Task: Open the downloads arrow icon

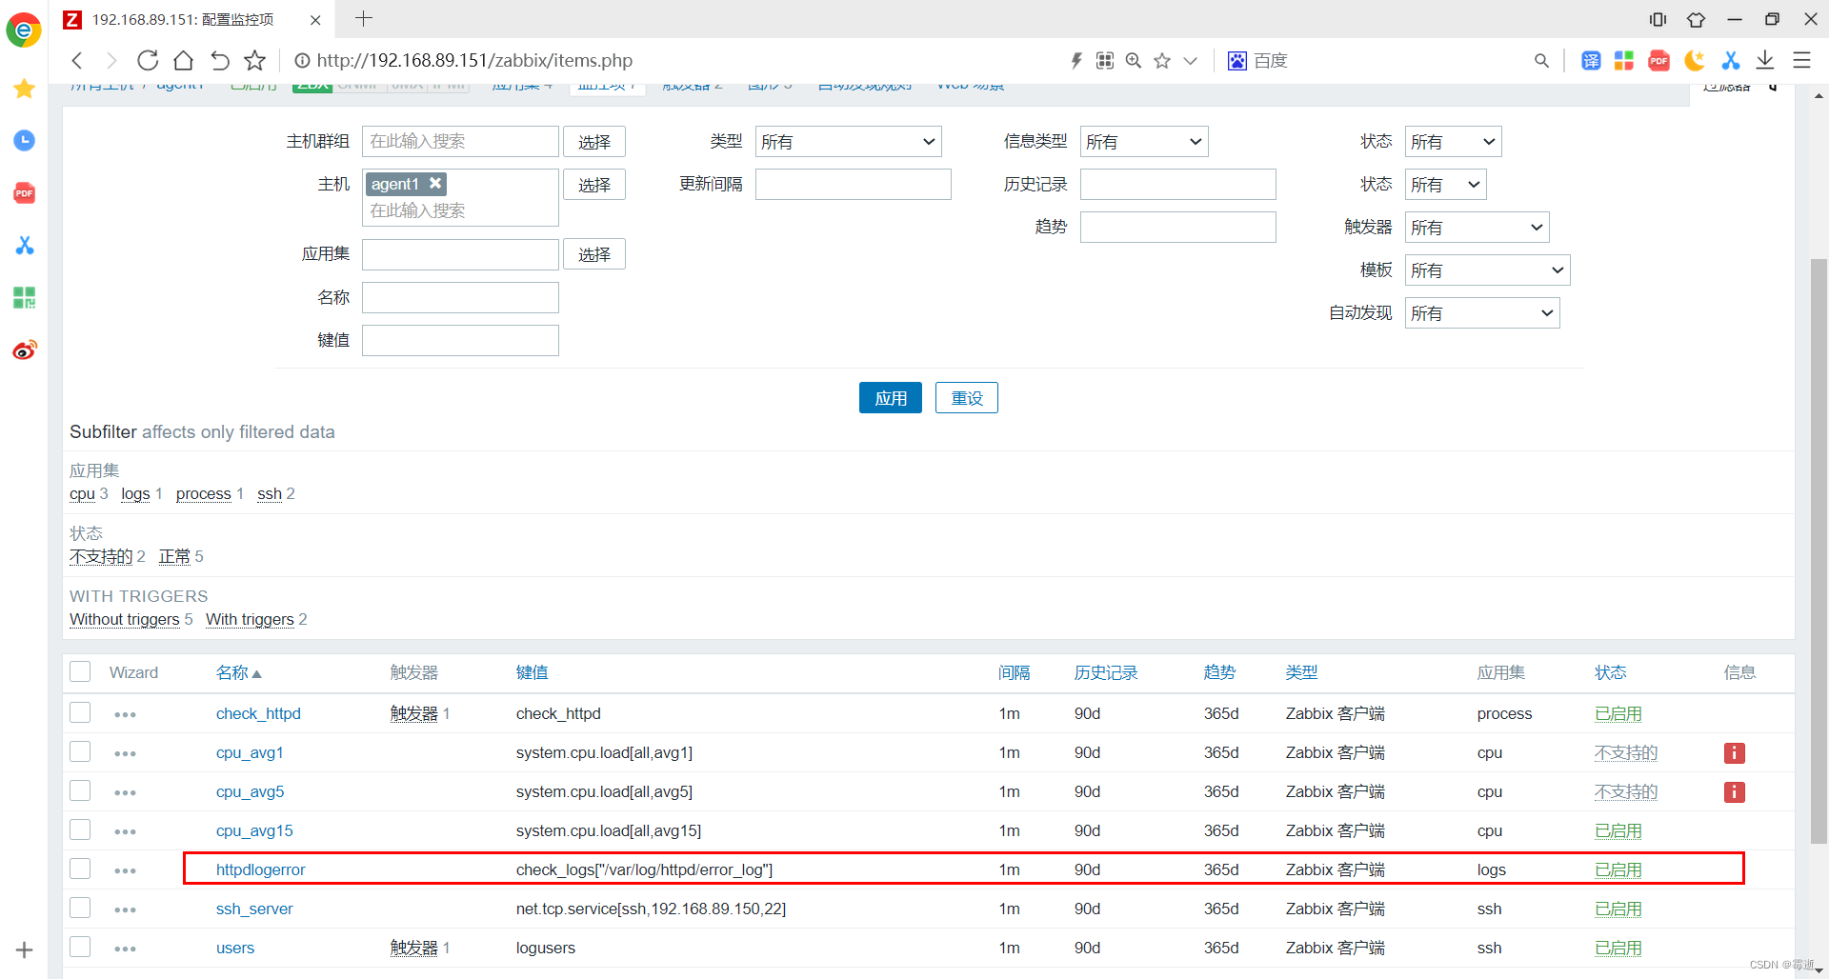Action: coord(1765,61)
